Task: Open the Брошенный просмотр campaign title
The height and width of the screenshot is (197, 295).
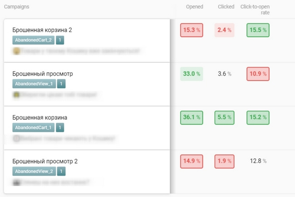Action: pos(43,74)
